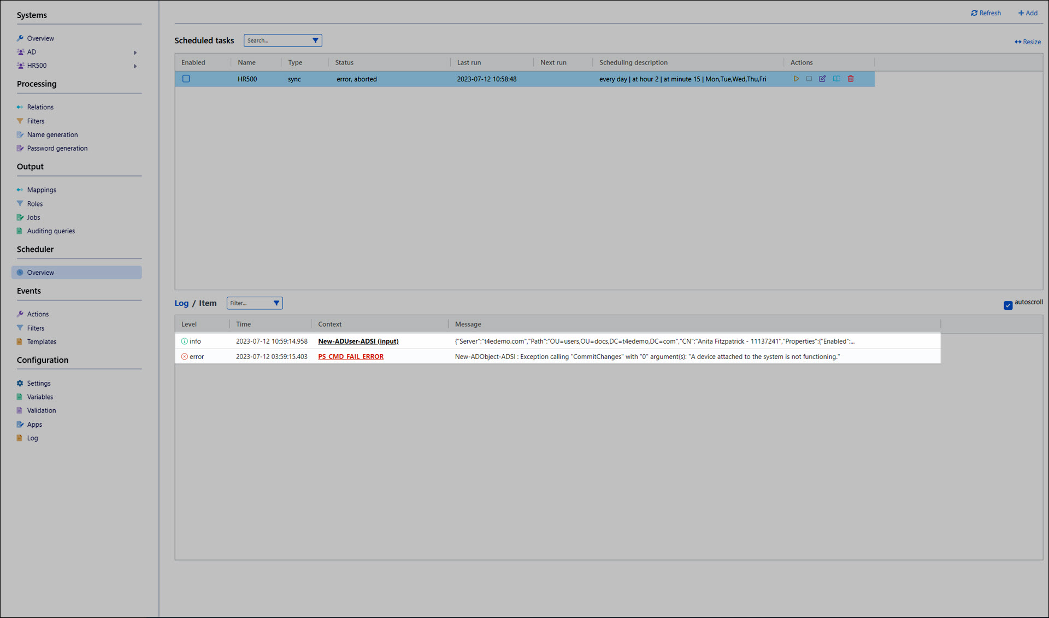Open the log Filter dropdown arrow
1049x618 pixels.
(x=276, y=303)
